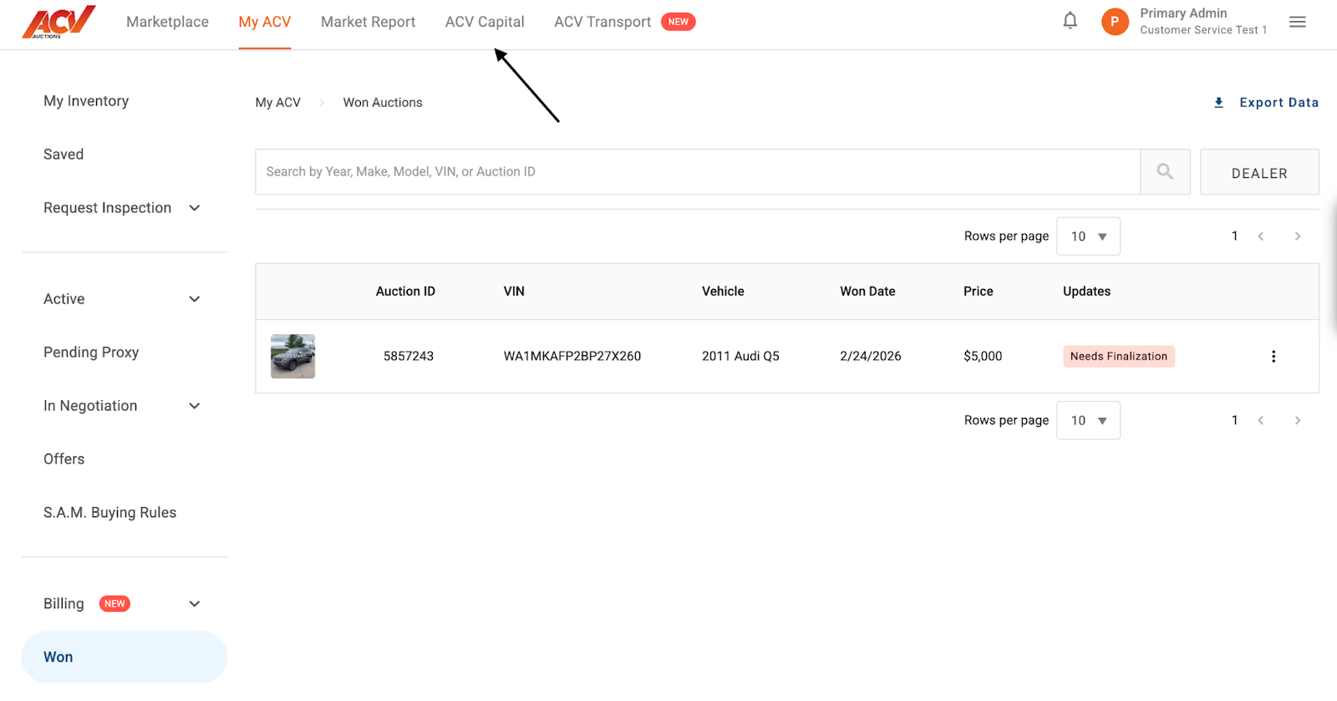Open Saved in the sidebar
This screenshot has width=1337, height=701.
(64, 155)
